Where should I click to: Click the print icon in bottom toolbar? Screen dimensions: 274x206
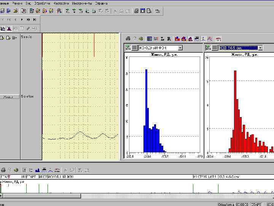point(3,170)
